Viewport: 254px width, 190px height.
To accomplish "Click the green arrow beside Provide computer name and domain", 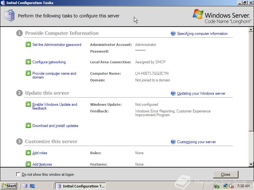I will (x=28, y=73).
